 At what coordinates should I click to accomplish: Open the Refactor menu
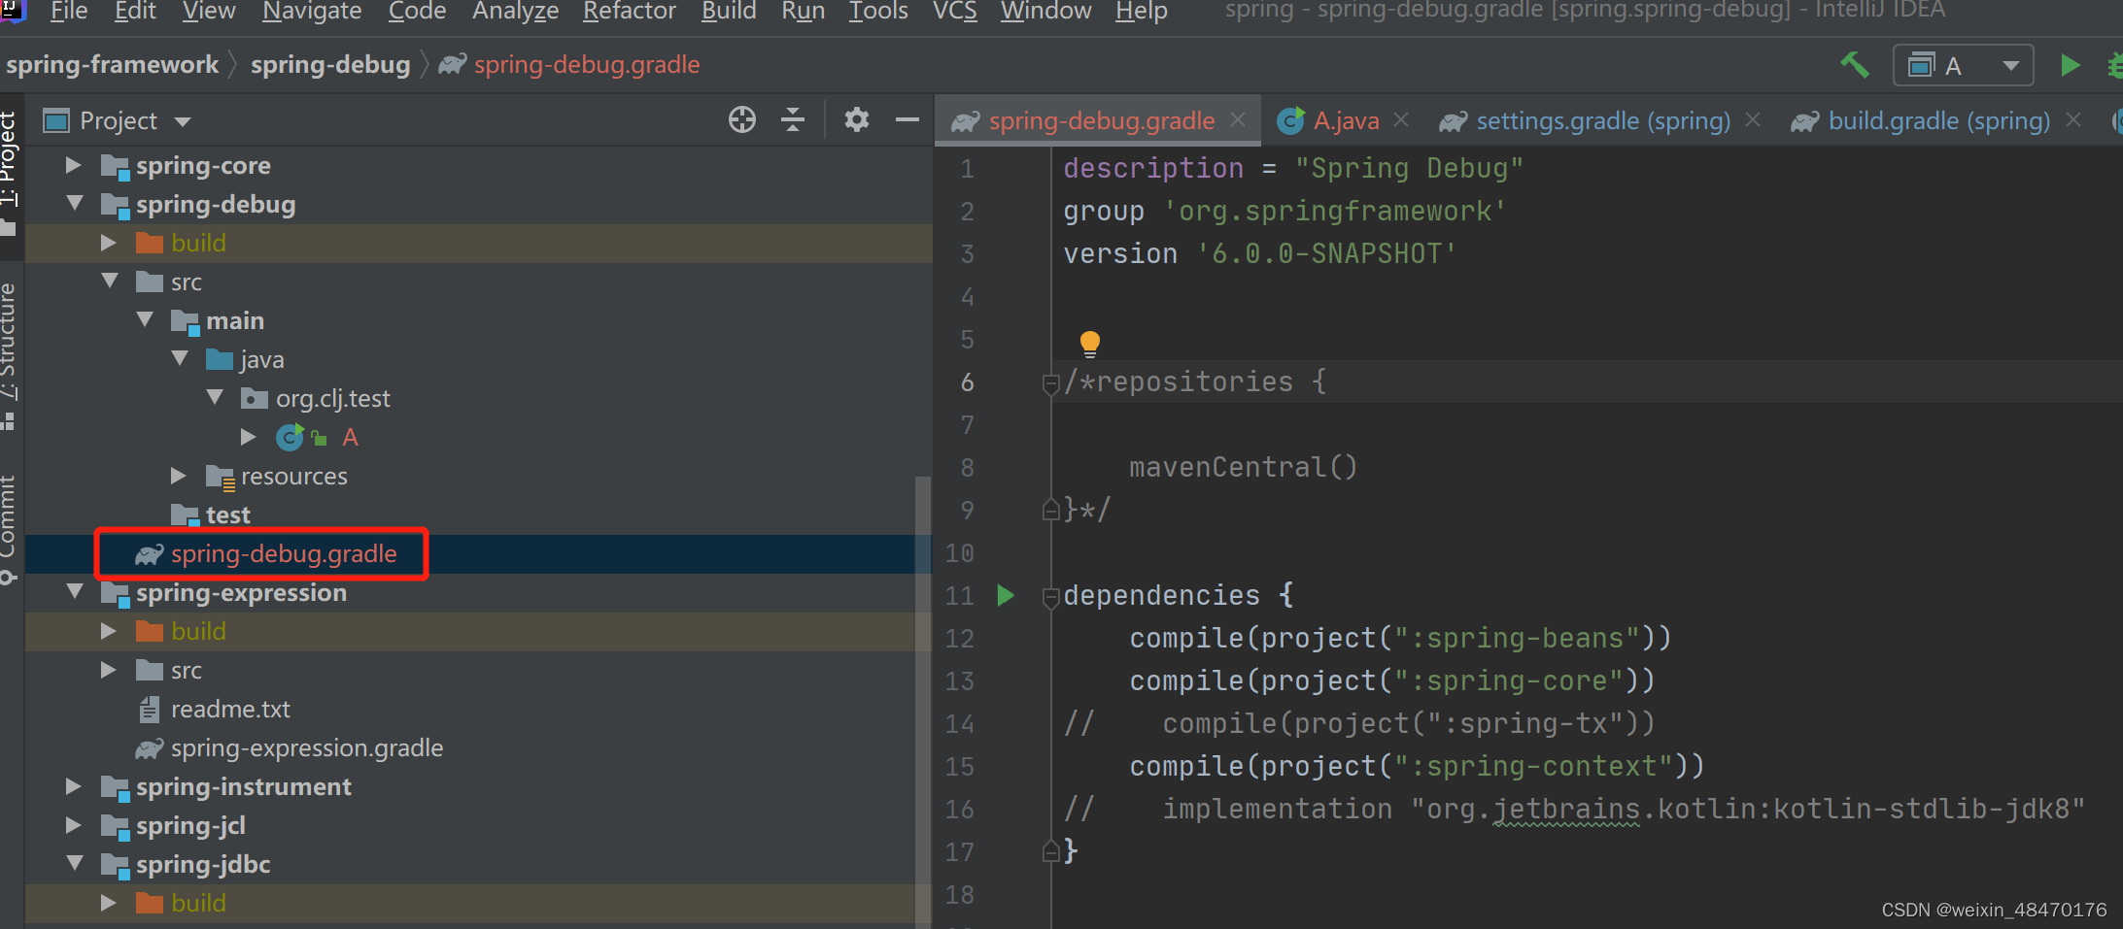(630, 12)
